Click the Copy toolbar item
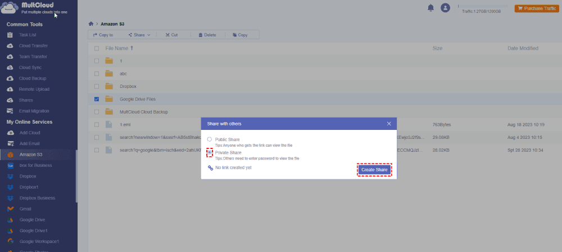The image size is (562, 252). (240, 35)
